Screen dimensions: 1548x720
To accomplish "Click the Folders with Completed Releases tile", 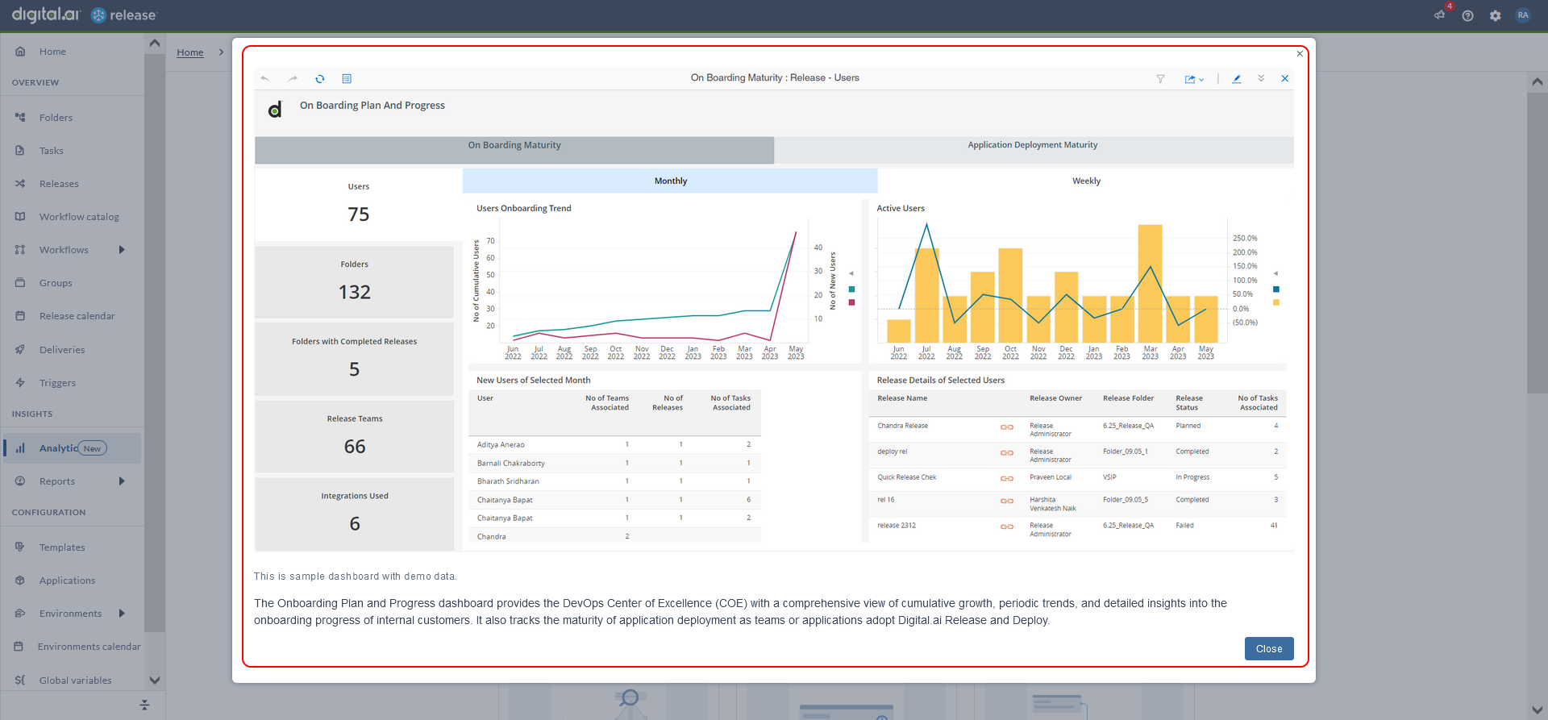I will coord(355,359).
